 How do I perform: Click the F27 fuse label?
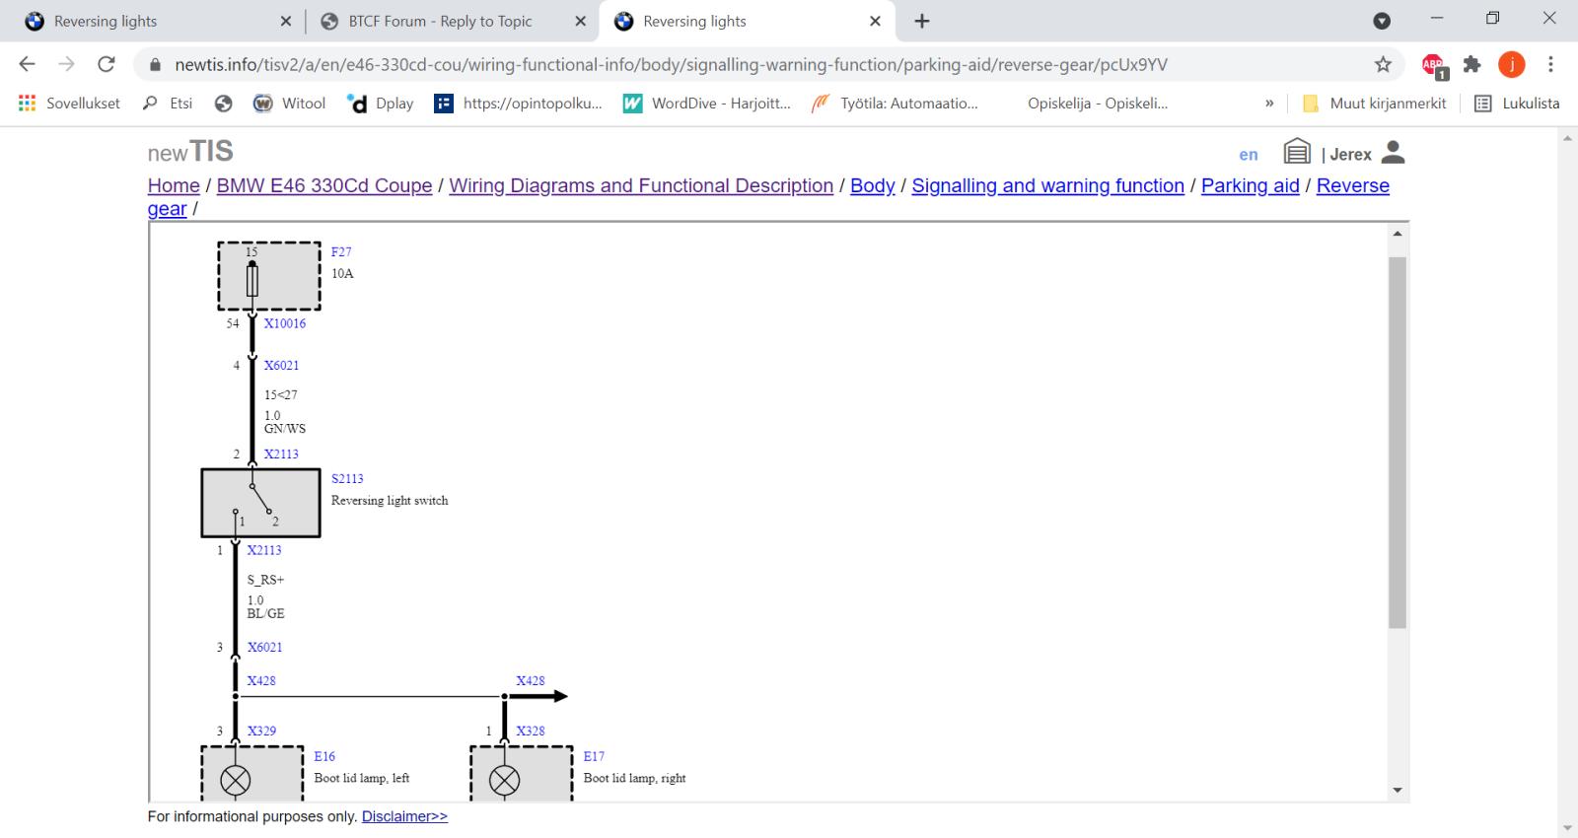pyautogui.click(x=341, y=252)
